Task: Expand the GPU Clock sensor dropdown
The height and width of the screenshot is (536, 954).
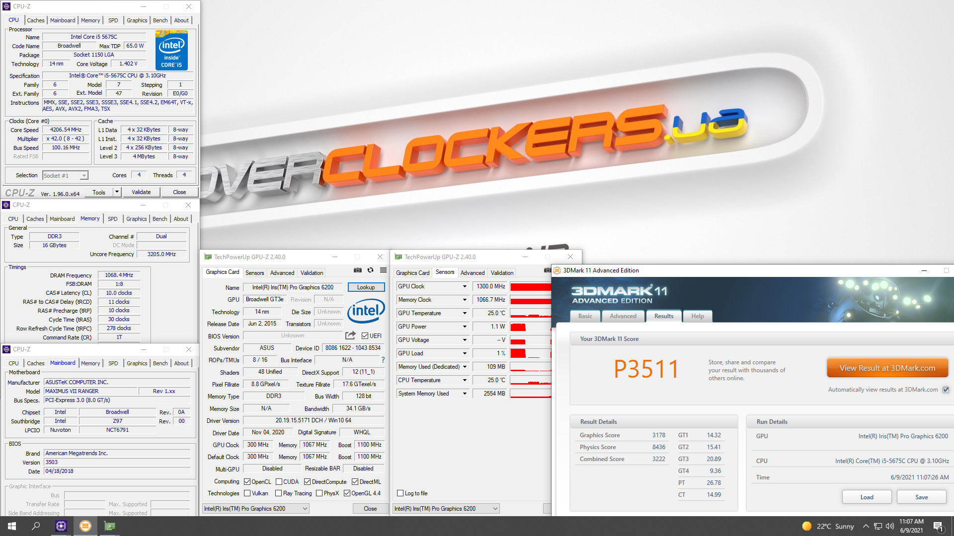Action: coord(465,286)
